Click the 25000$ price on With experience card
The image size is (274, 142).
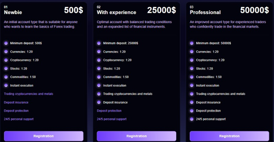point(161,10)
